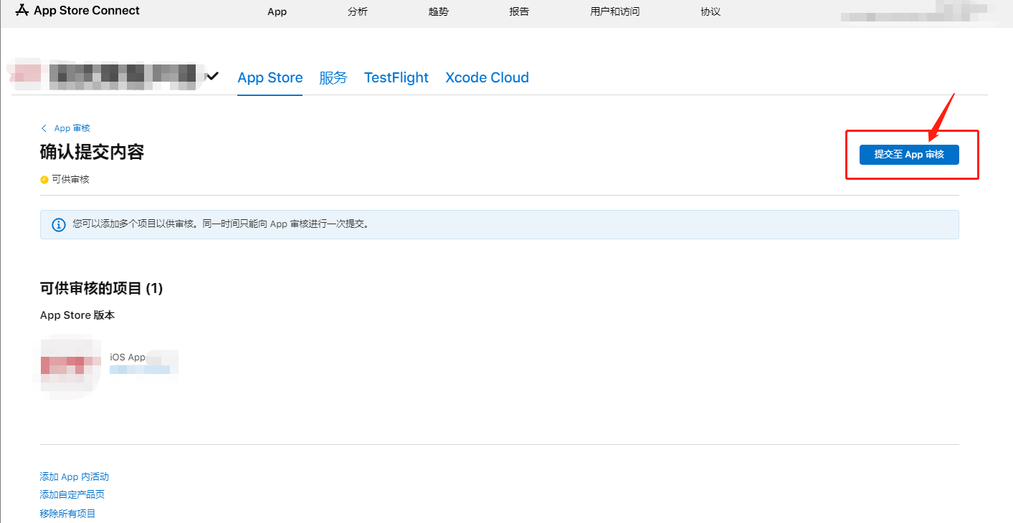Click the 添加自定产品页 link
Image resolution: width=1013 pixels, height=523 pixels.
click(x=72, y=494)
